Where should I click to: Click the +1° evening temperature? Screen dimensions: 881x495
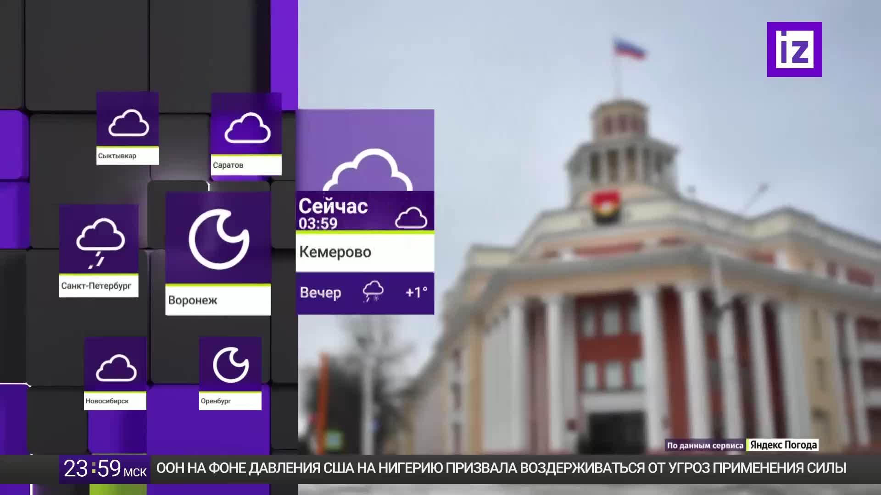coord(416,292)
